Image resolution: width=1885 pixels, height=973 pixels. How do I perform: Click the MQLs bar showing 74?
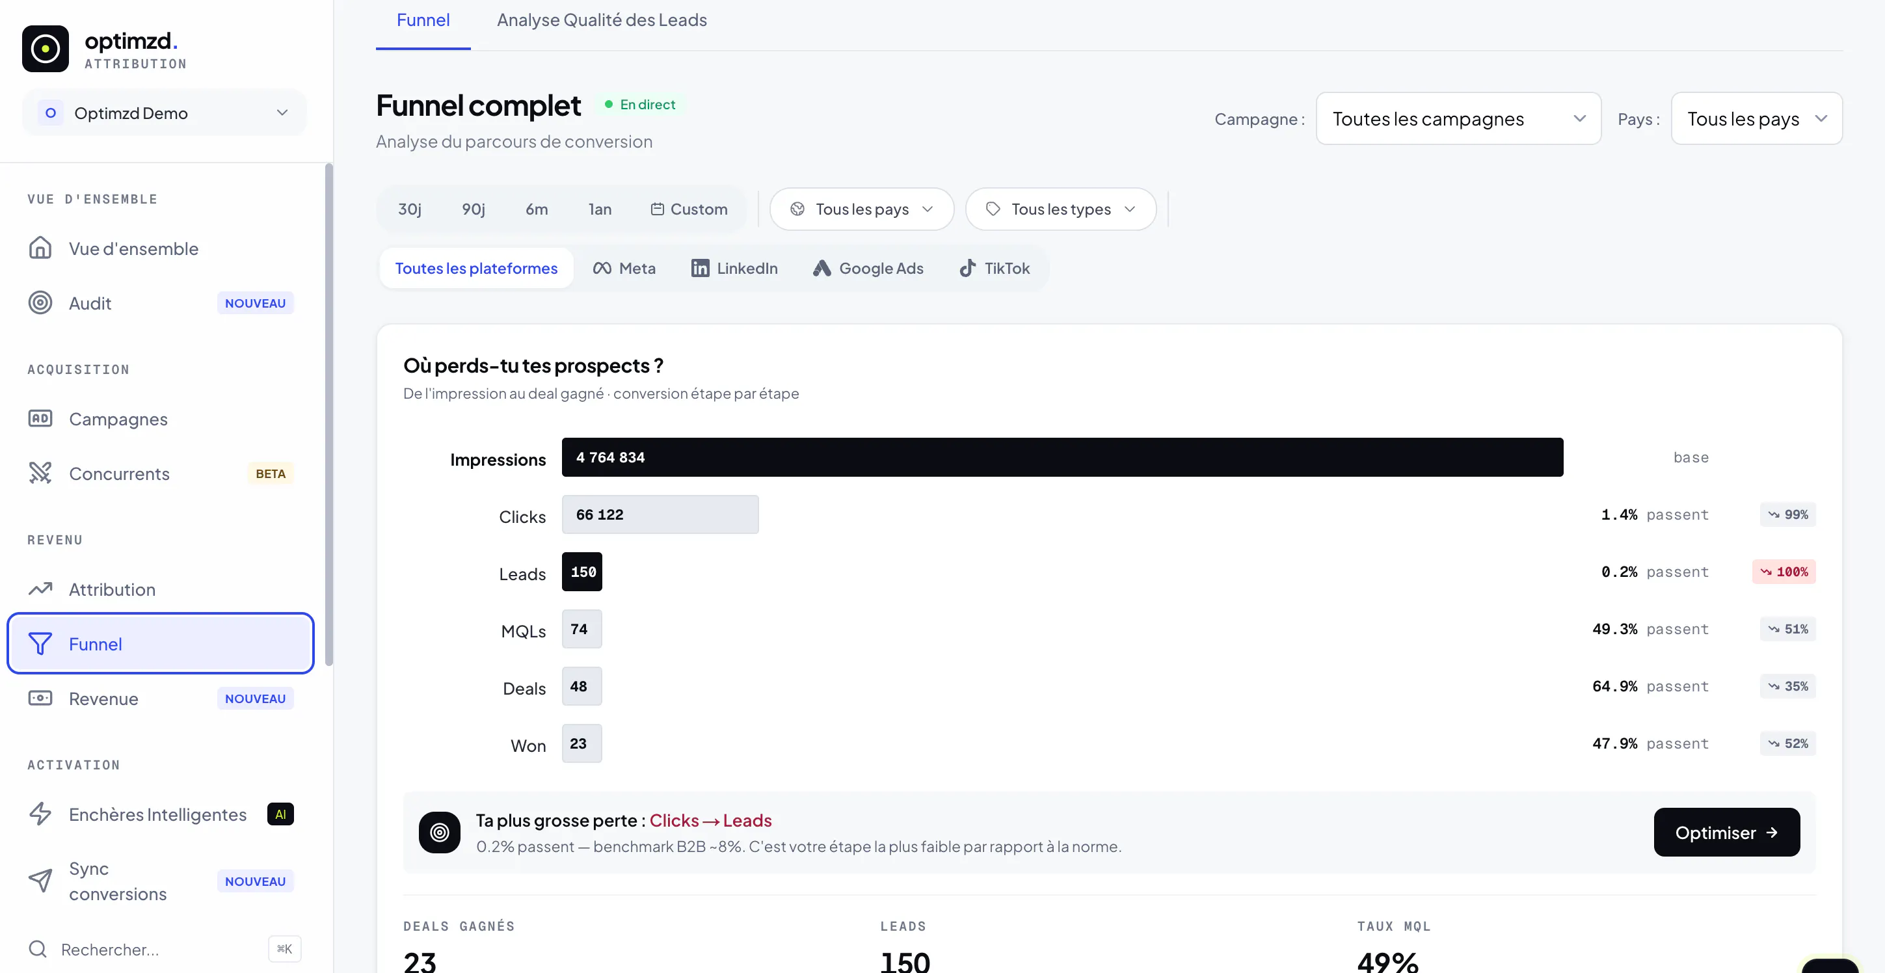(x=582, y=629)
